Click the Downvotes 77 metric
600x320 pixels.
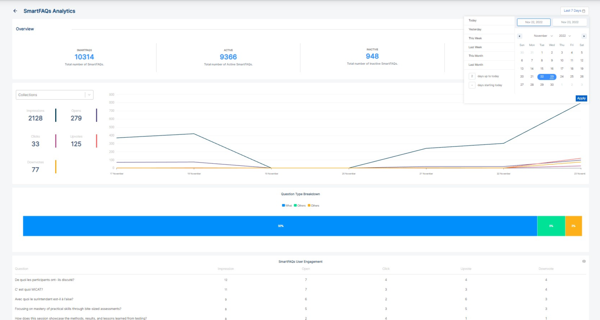coord(35,167)
